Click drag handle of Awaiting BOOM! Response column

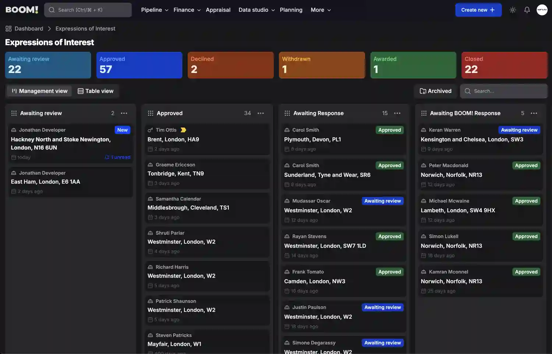point(424,113)
